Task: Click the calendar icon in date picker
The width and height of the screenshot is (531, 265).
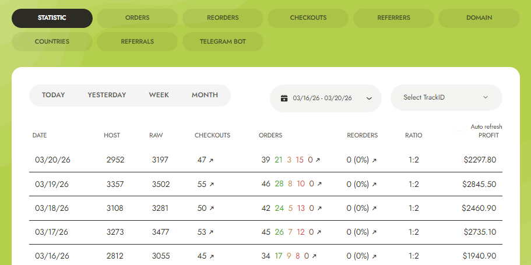Action: pyautogui.click(x=284, y=98)
